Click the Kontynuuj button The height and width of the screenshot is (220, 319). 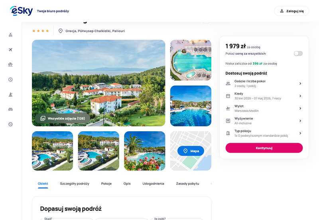[x=264, y=148]
